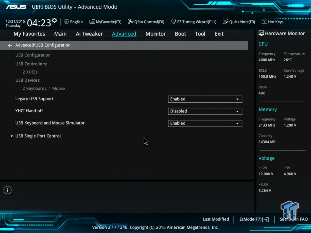This screenshot has width=311, height=233.
Task: Click BCLK value 100.0 MHz
Action: pos(267,77)
